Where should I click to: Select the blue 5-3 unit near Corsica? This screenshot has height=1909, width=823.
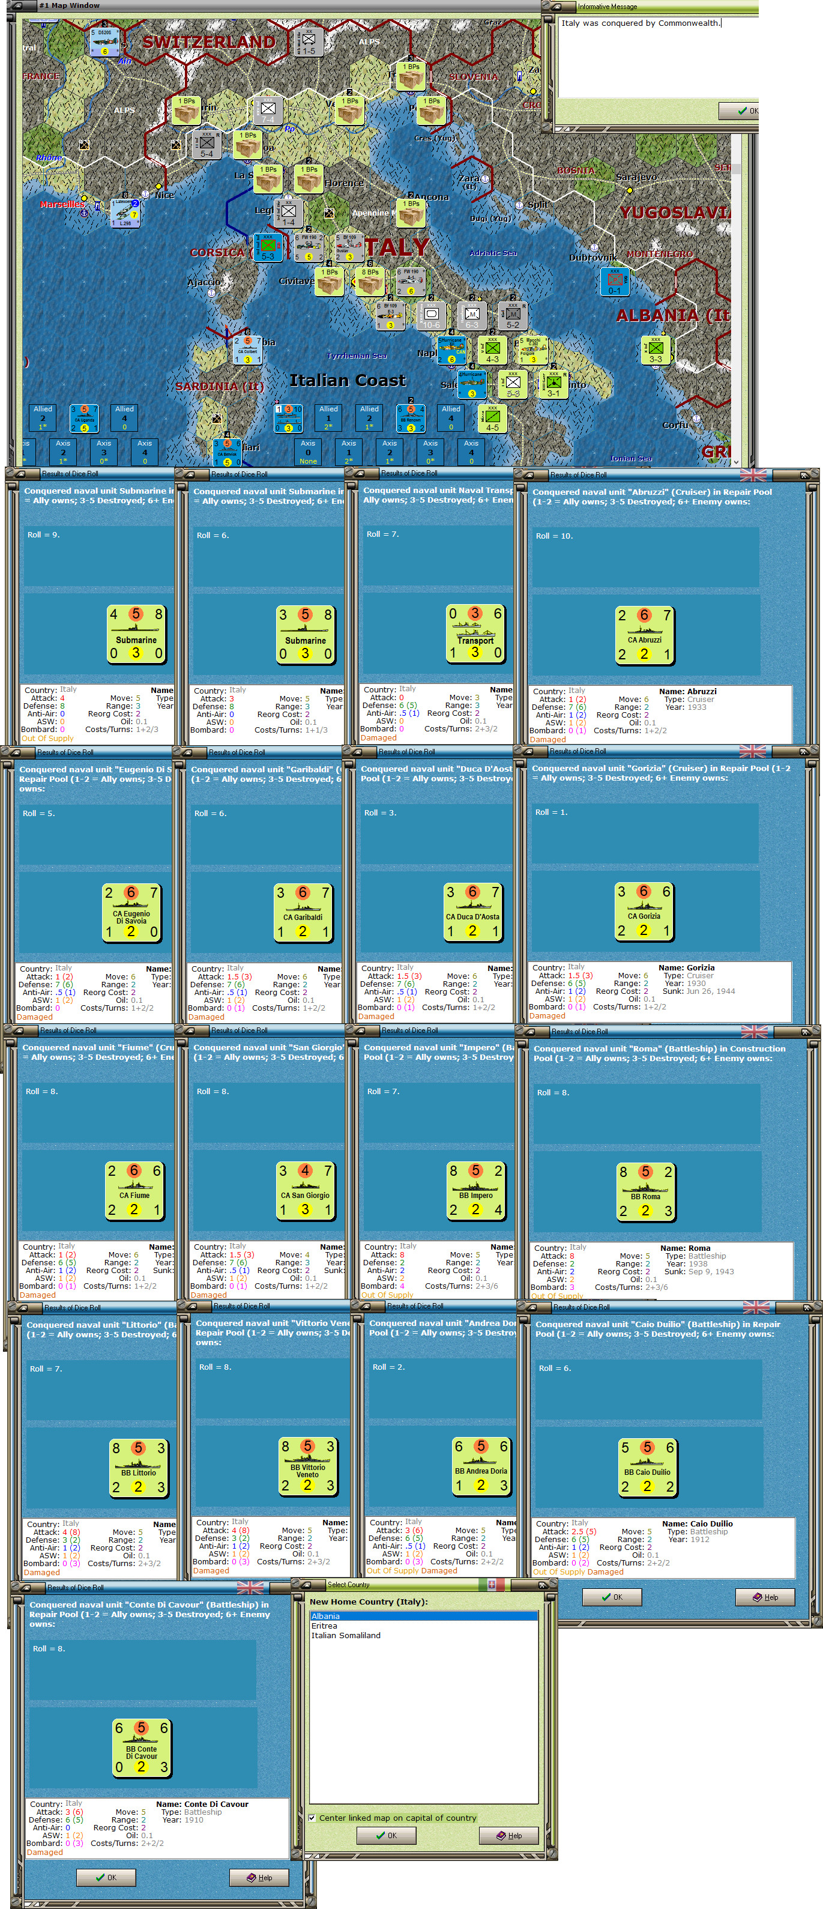(x=267, y=247)
